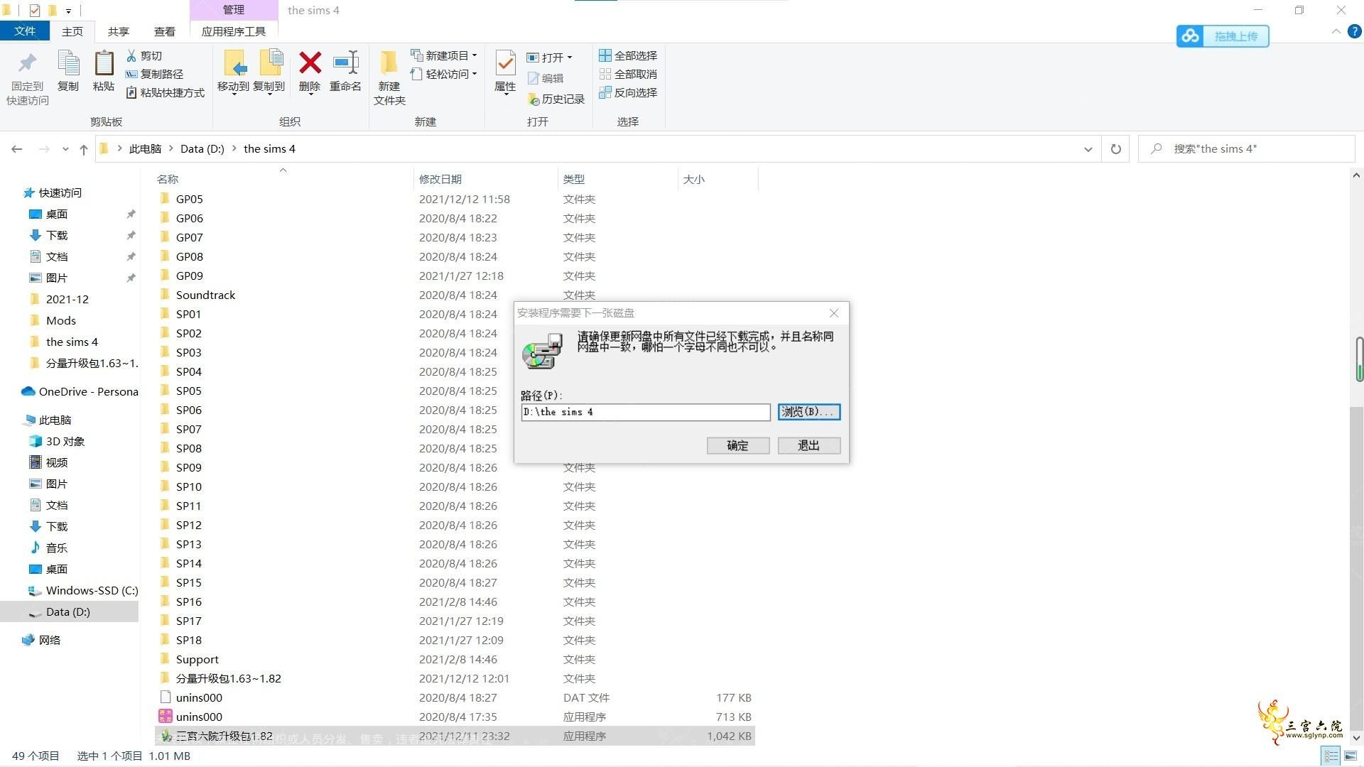The image size is (1364, 767).
Task: Select 3D Objects in navigation pane
Action: (58, 441)
